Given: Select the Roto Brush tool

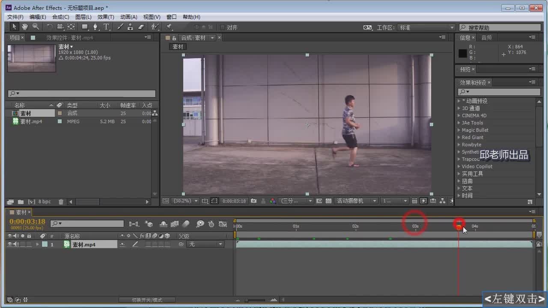Looking at the screenshot, I should pyautogui.click(x=155, y=27).
